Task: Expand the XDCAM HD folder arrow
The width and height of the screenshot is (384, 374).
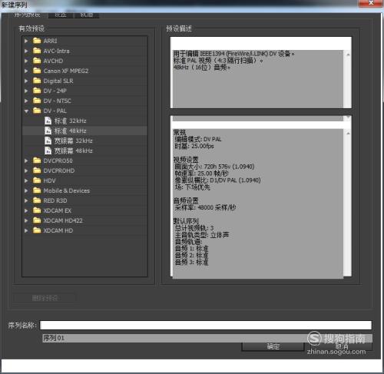Action: coord(26,230)
